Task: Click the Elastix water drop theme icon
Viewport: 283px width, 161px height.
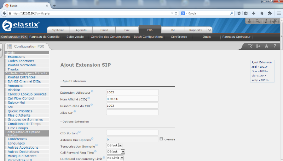Action: point(249,21)
